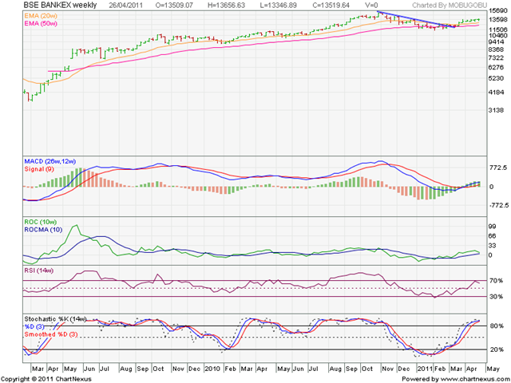
Task: Click the high value 'H=13656.63'
Action: tap(226, 5)
